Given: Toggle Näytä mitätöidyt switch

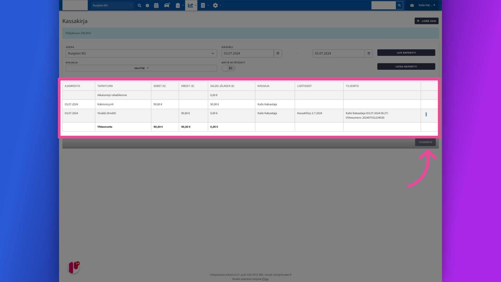Looking at the screenshot, I should (x=229, y=68).
